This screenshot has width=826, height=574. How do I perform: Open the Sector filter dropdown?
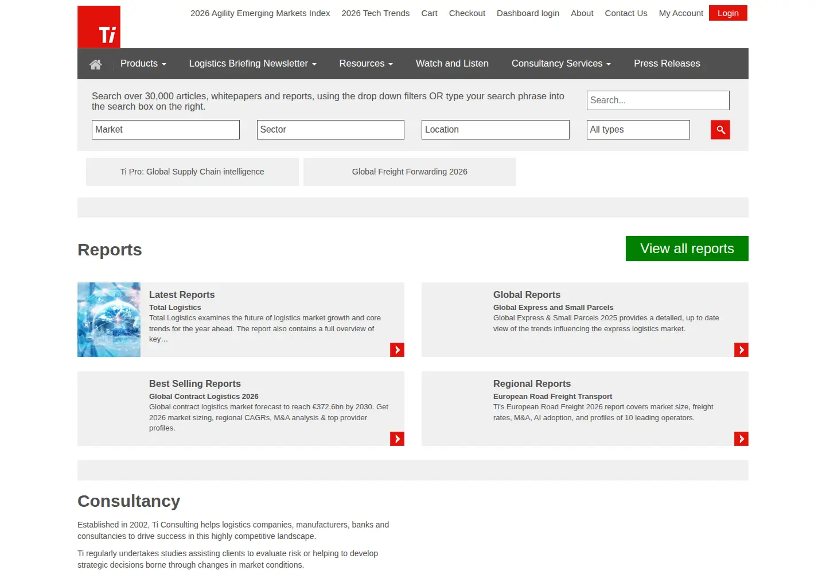pos(330,130)
